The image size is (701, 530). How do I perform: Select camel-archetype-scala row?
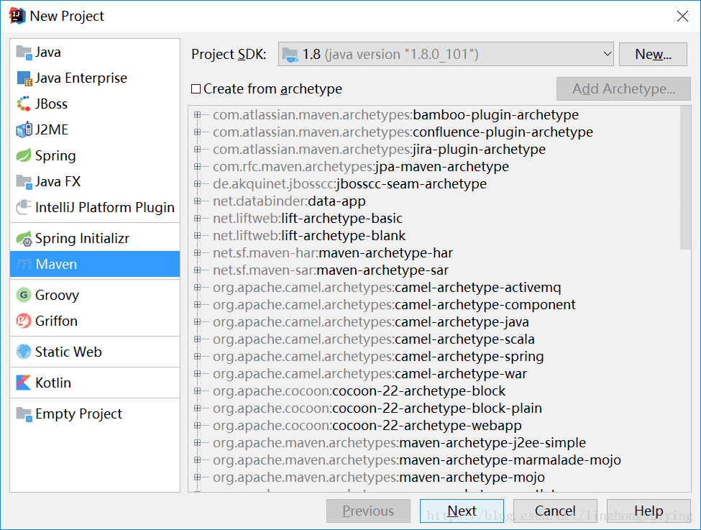pyautogui.click(x=373, y=339)
